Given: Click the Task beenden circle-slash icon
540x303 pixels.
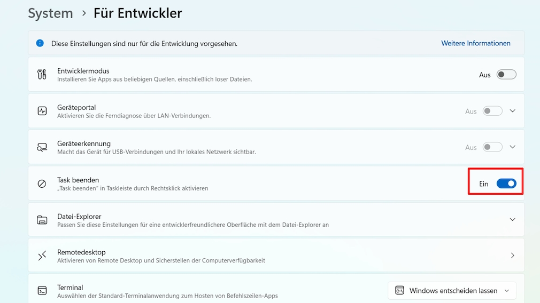Looking at the screenshot, I should tap(42, 184).
